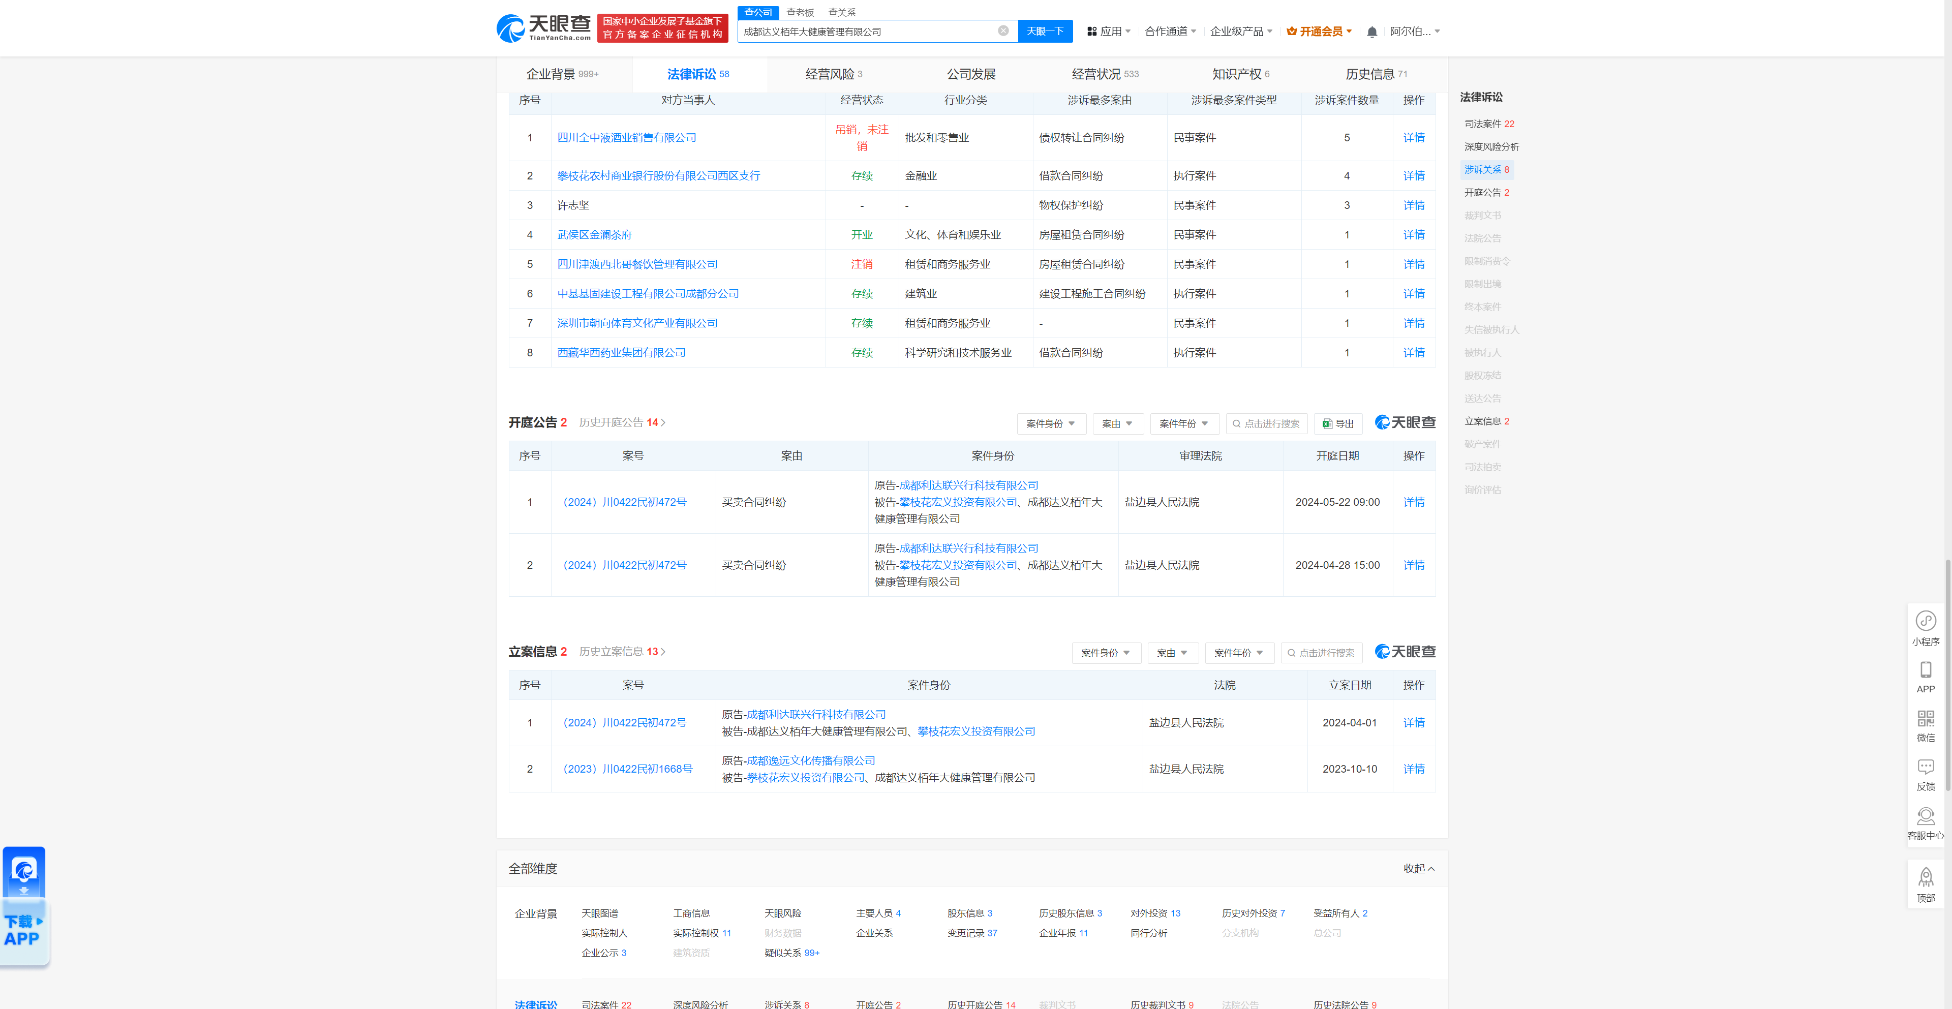Open the user account 阿尔伯 dropdown
1952x1009 pixels.
1415,31
